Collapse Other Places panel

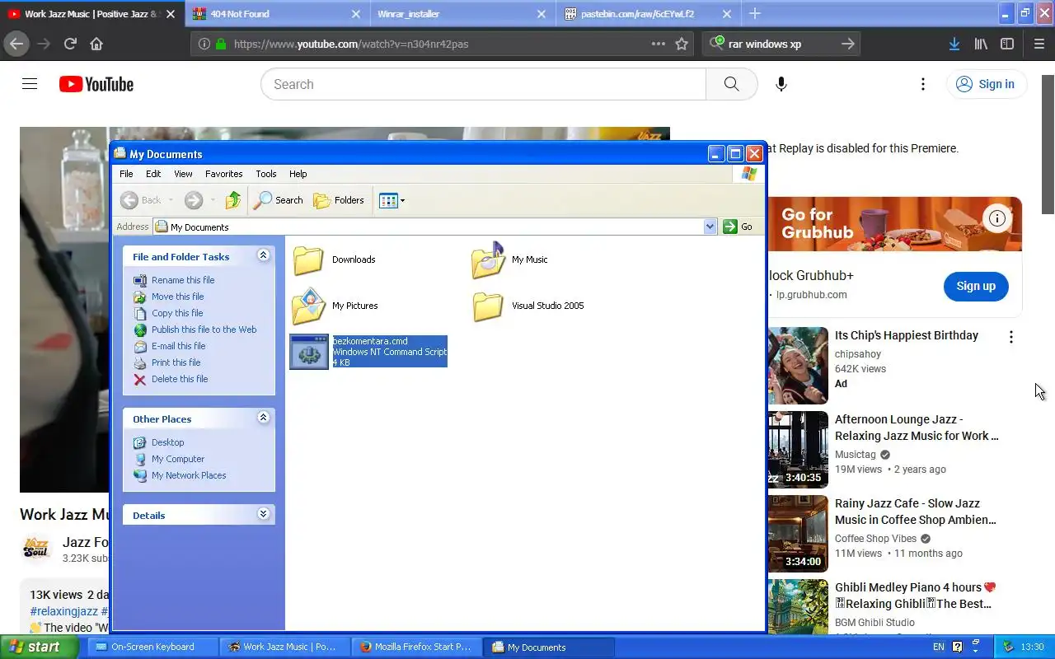coord(264,418)
